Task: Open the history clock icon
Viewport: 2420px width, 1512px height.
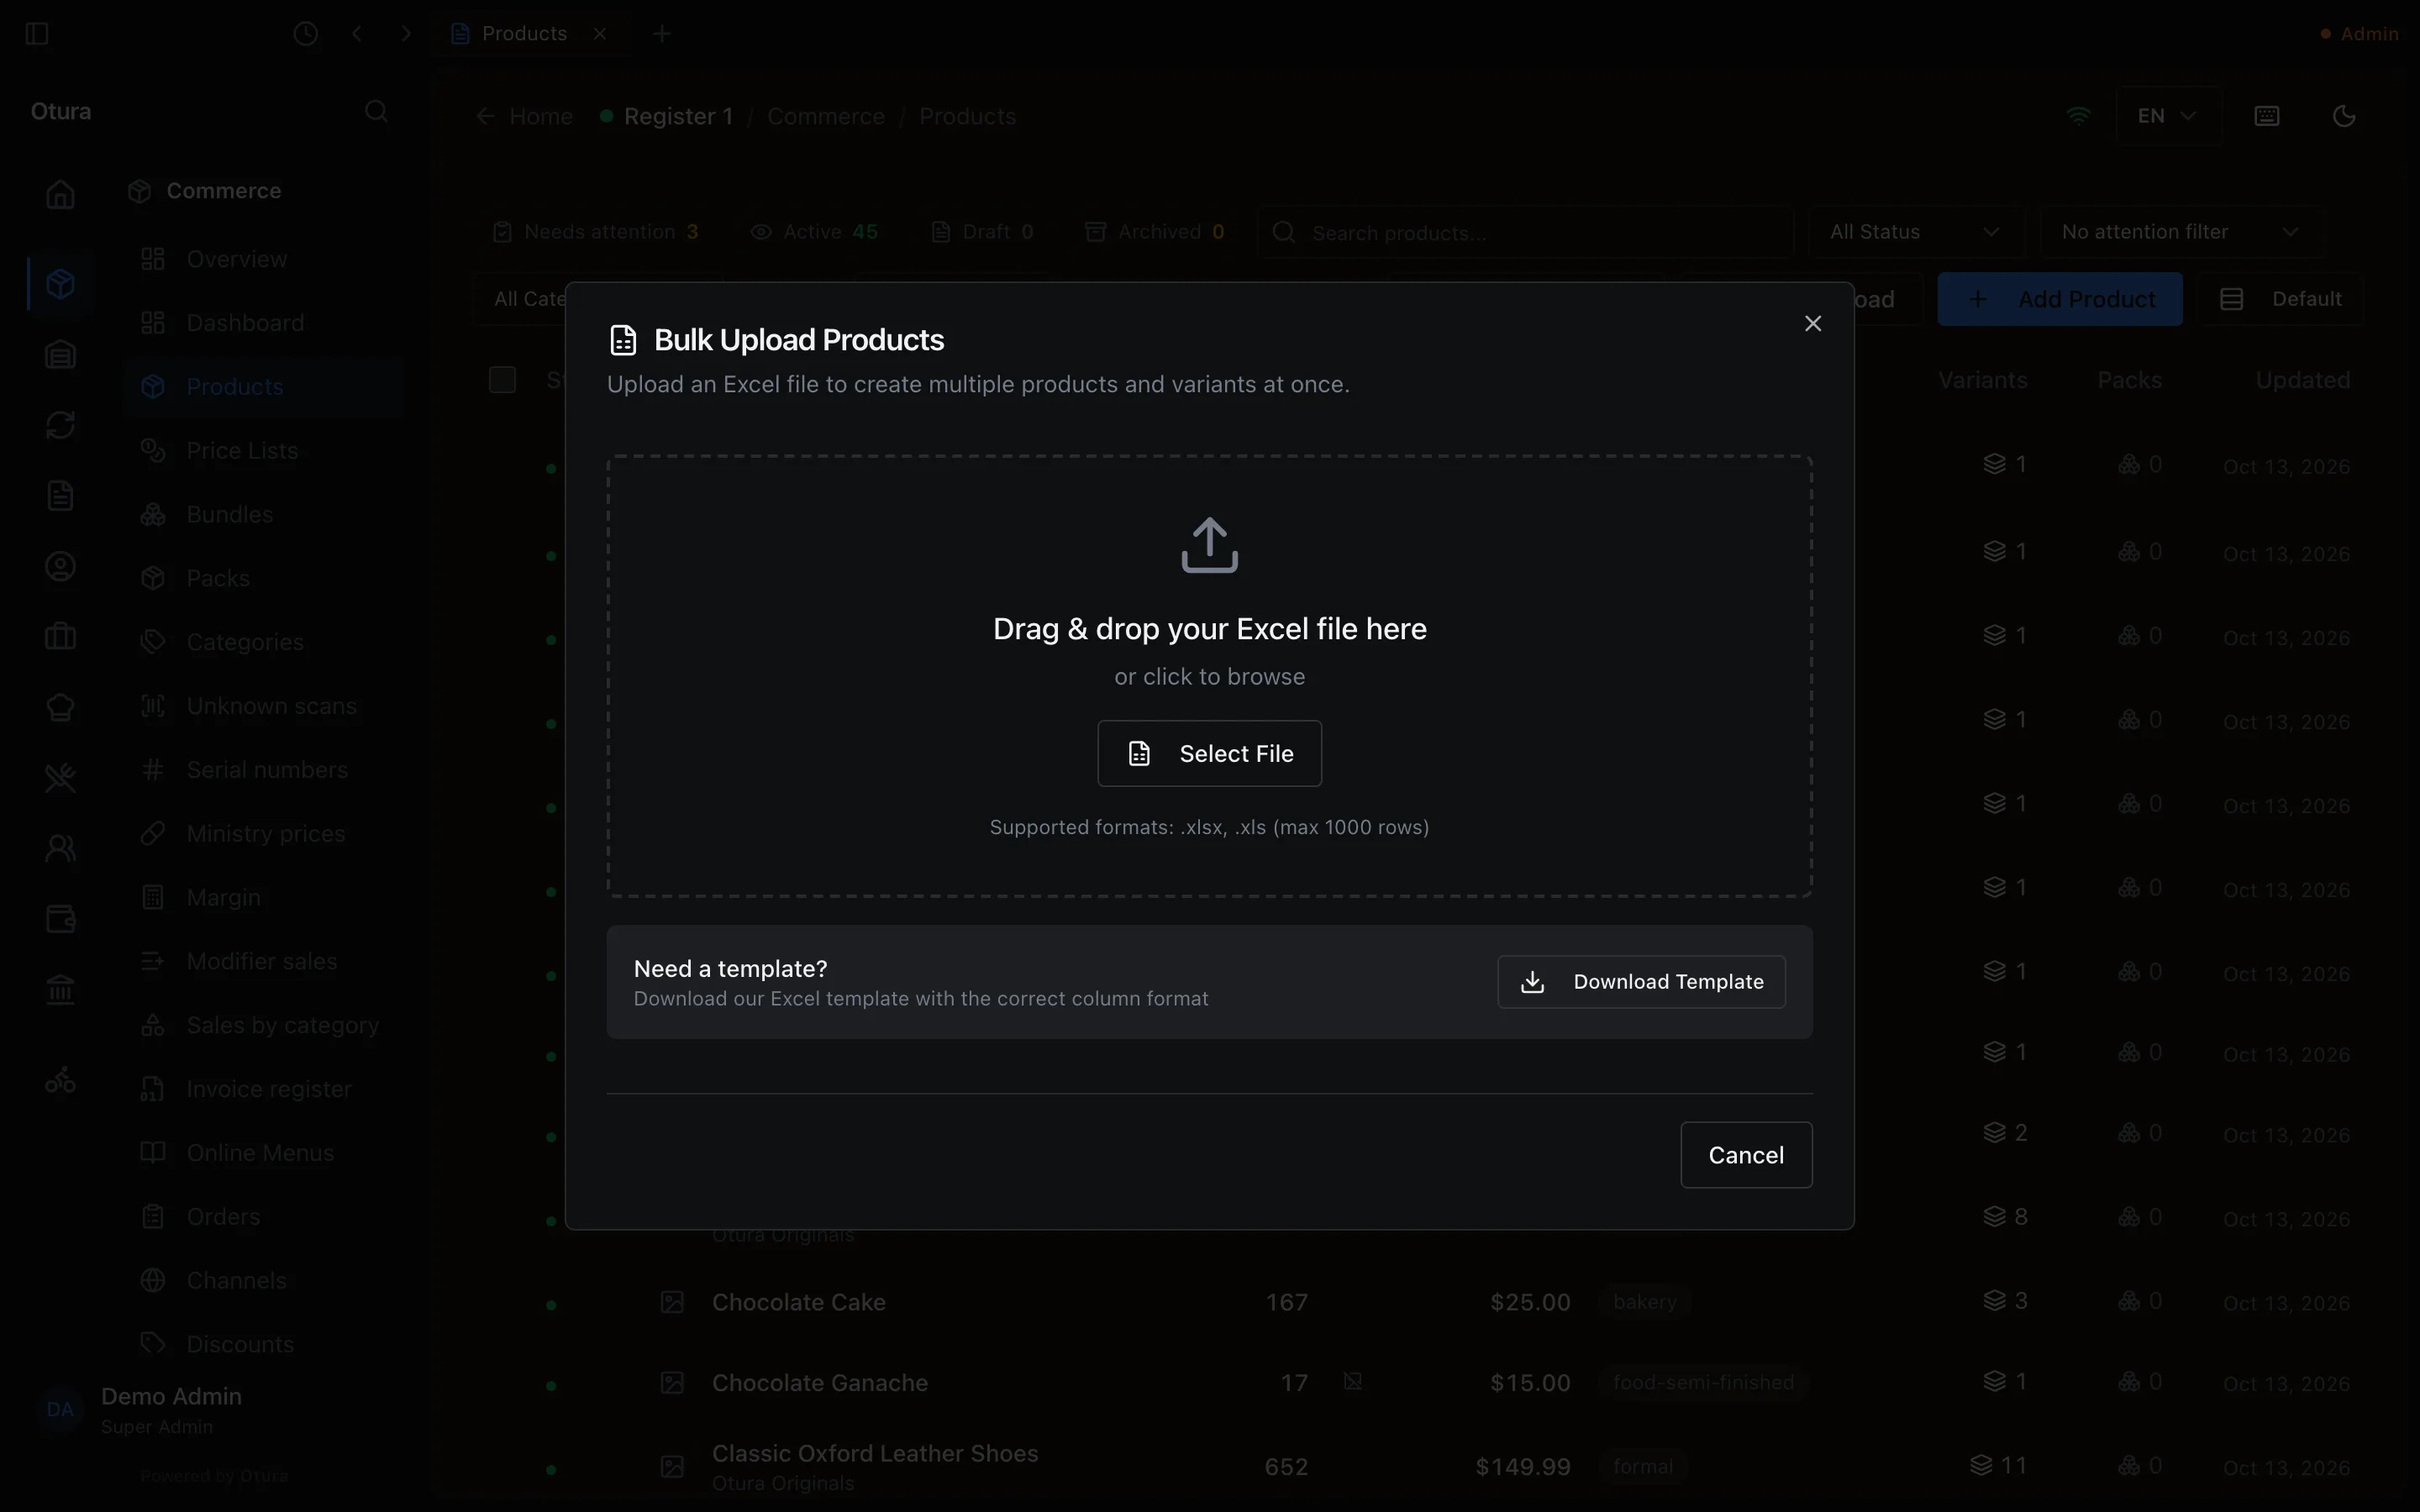Action: [x=306, y=34]
